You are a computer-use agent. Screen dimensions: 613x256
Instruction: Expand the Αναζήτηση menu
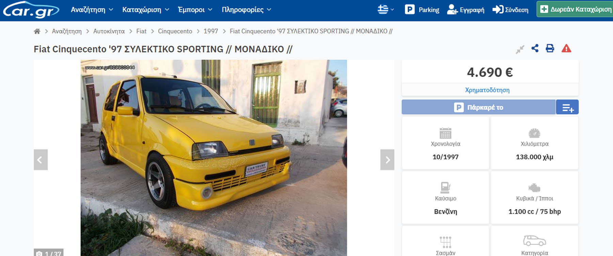click(92, 10)
